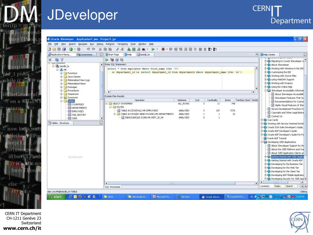Click the Functions folder icon
The width and height of the screenshot is (313, 235).
tap(65, 73)
